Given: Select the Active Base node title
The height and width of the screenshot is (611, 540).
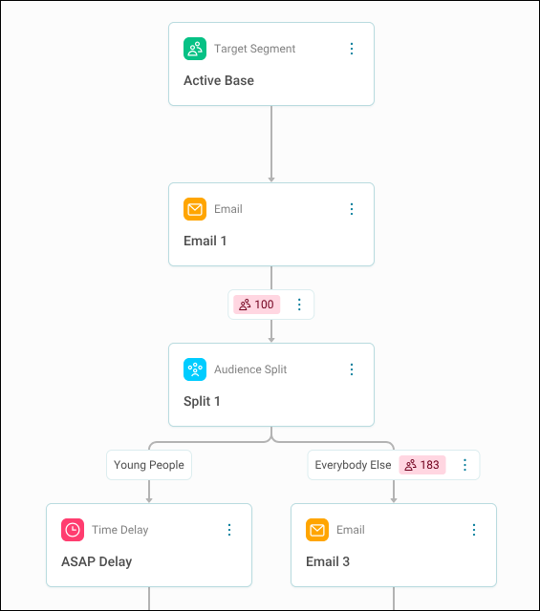Looking at the screenshot, I should click(x=219, y=80).
